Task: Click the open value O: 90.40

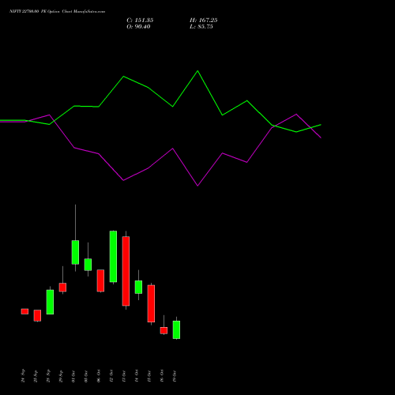Action: 138,27
